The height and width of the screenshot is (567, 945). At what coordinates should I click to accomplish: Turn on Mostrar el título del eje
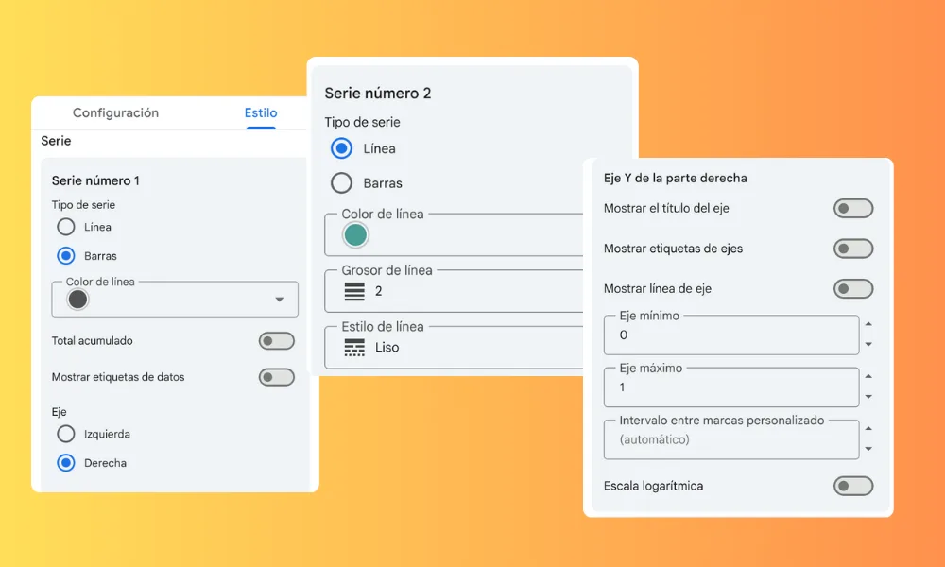coord(852,209)
